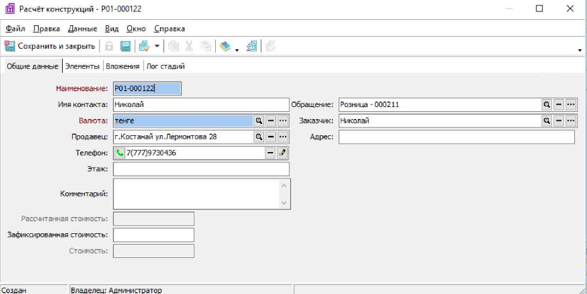
Task: Open the Правка menu
Action: click(x=46, y=29)
